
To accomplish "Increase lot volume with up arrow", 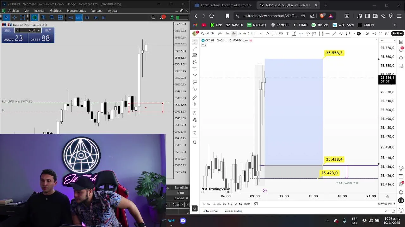I will [39, 30].
